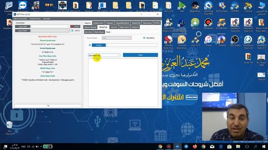The image size is (268, 150).
Task: Launch the iTunes desktop shortcut
Action: (209, 41)
